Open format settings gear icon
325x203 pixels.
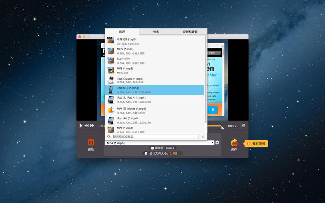[217, 143]
